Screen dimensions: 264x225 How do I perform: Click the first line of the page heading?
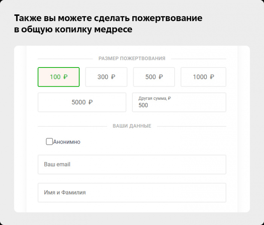click(x=108, y=18)
